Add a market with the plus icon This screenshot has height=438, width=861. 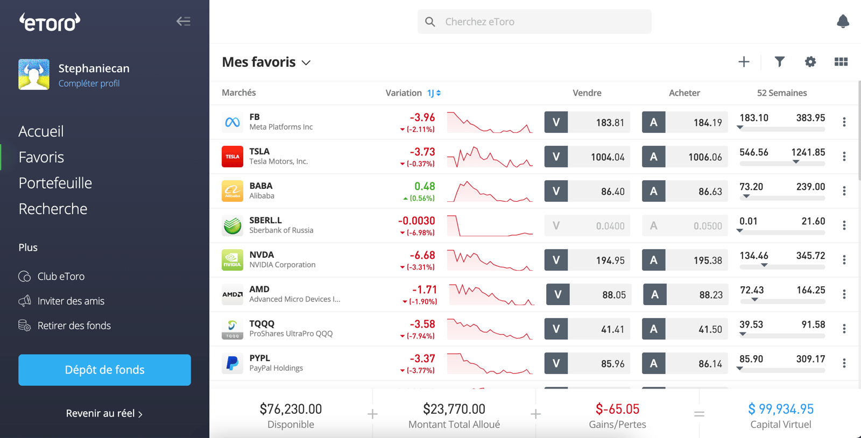(x=744, y=62)
